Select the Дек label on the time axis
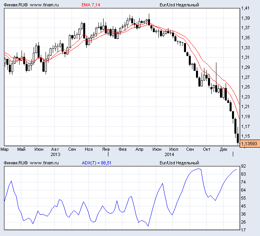Image resolution: width=260 pixels, height=236 pixels. pyautogui.click(x=224, y=149)
